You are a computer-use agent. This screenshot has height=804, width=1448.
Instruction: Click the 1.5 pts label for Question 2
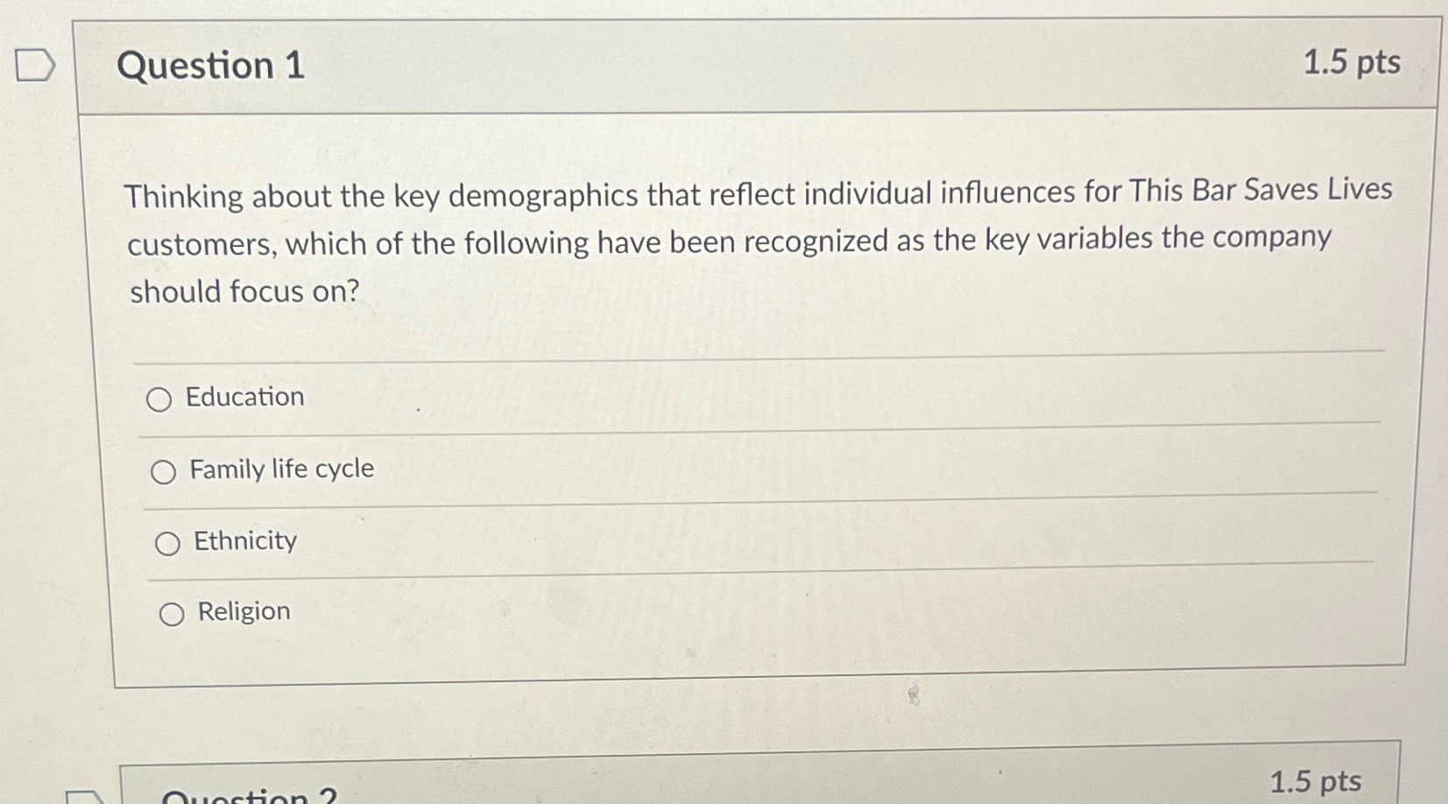[1314, 779]
